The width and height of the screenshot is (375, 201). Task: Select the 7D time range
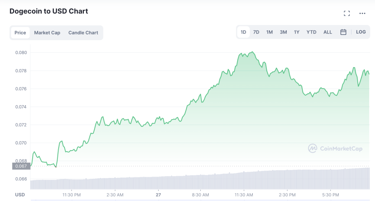256,32
